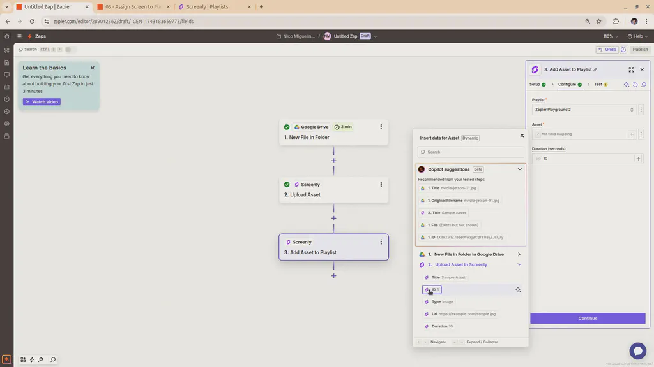The height and width of the screenshot is (367, 654).
Task: Select the Zaps lightning icon in the bottom toolbar
Action: (31, 359)
